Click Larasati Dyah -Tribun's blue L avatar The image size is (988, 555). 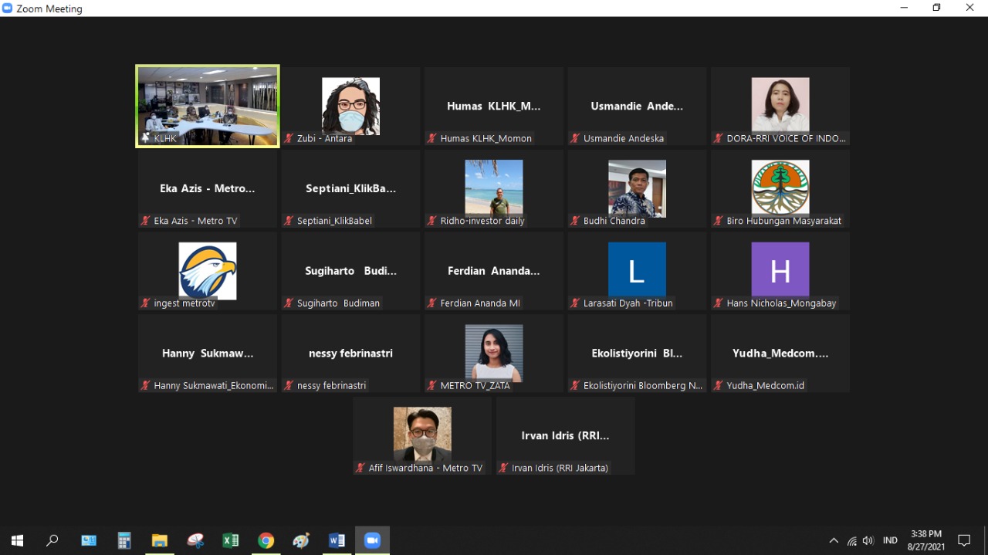tap(637, 270)
